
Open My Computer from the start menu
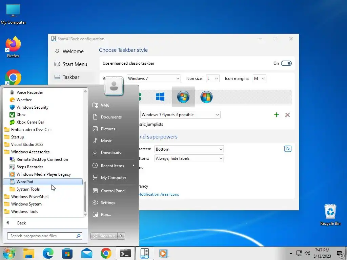coord(113,177)
